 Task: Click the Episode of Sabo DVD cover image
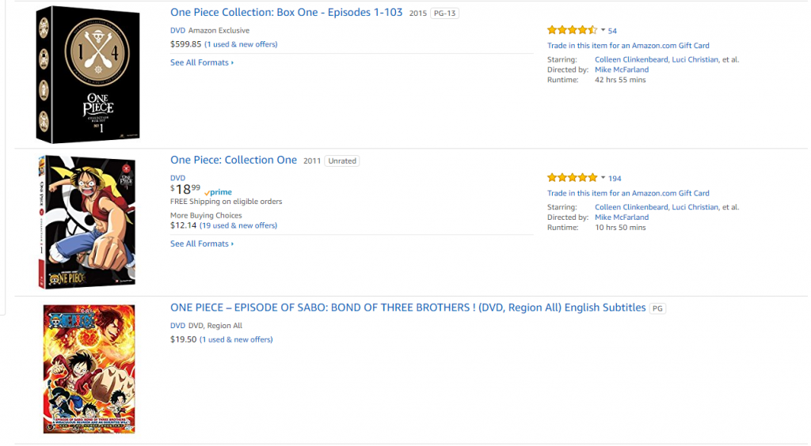pyautogui.click(x=89, y=369)
